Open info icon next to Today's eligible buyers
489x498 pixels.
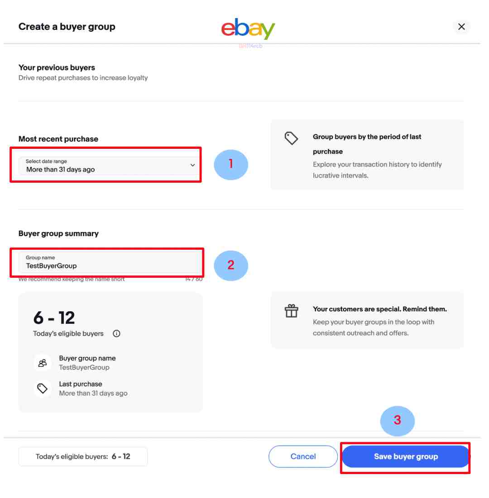116,333
